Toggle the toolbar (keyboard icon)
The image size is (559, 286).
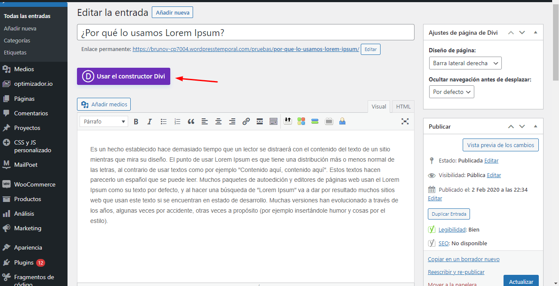[x=273, y=121]
